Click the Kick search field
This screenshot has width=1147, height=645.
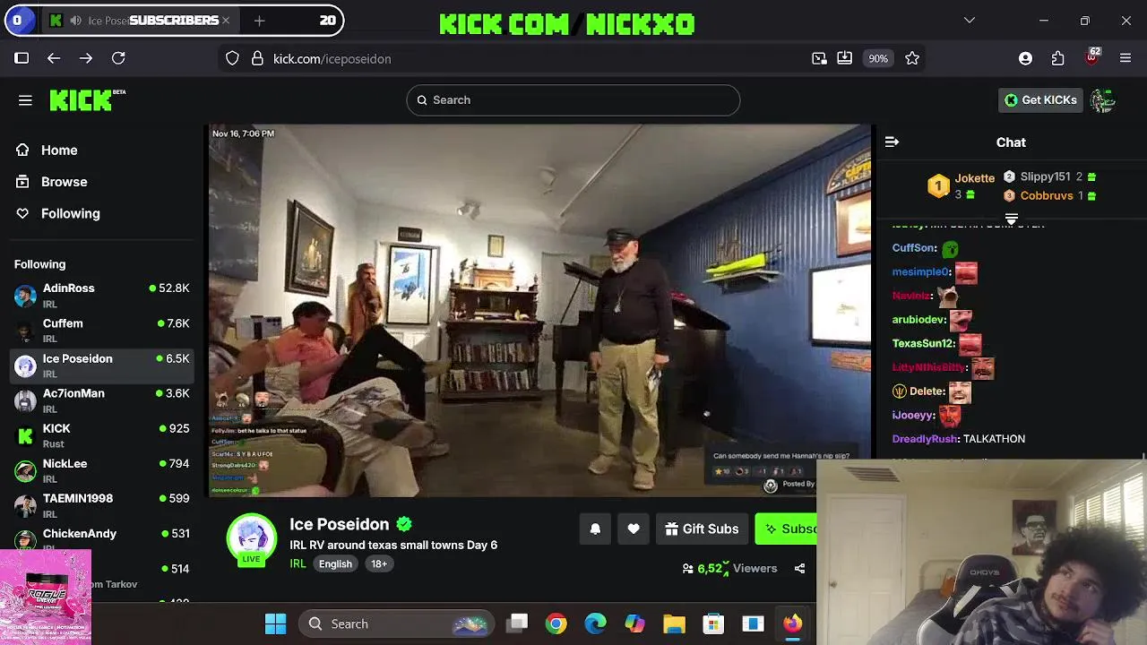573,100
